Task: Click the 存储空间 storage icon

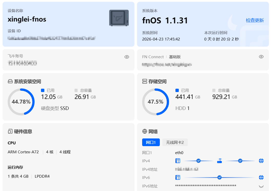Action: click(144, 82)
